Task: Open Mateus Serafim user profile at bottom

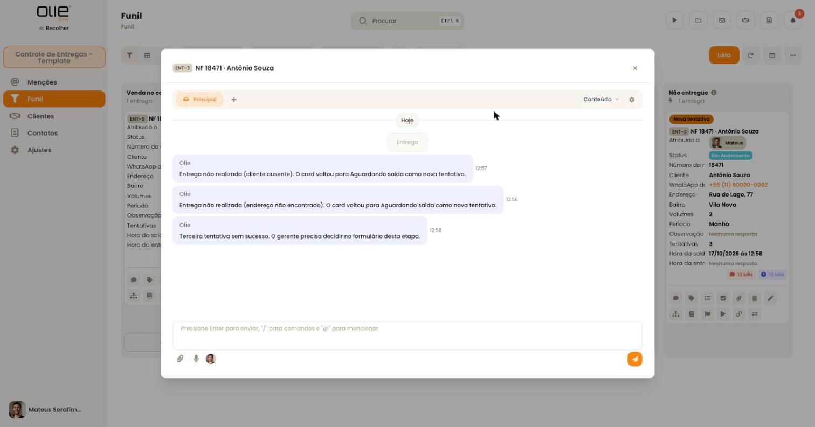Action: tap(45, 410)
